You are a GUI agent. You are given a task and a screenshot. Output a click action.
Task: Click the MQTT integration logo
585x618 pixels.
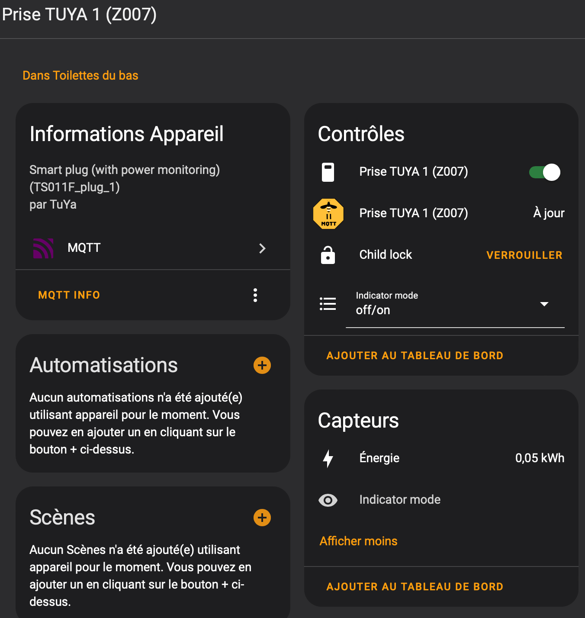coord(43,248)
